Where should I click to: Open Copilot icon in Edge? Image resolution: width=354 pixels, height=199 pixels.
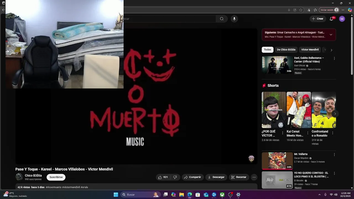pyautogui.click(x=350, y=10)
